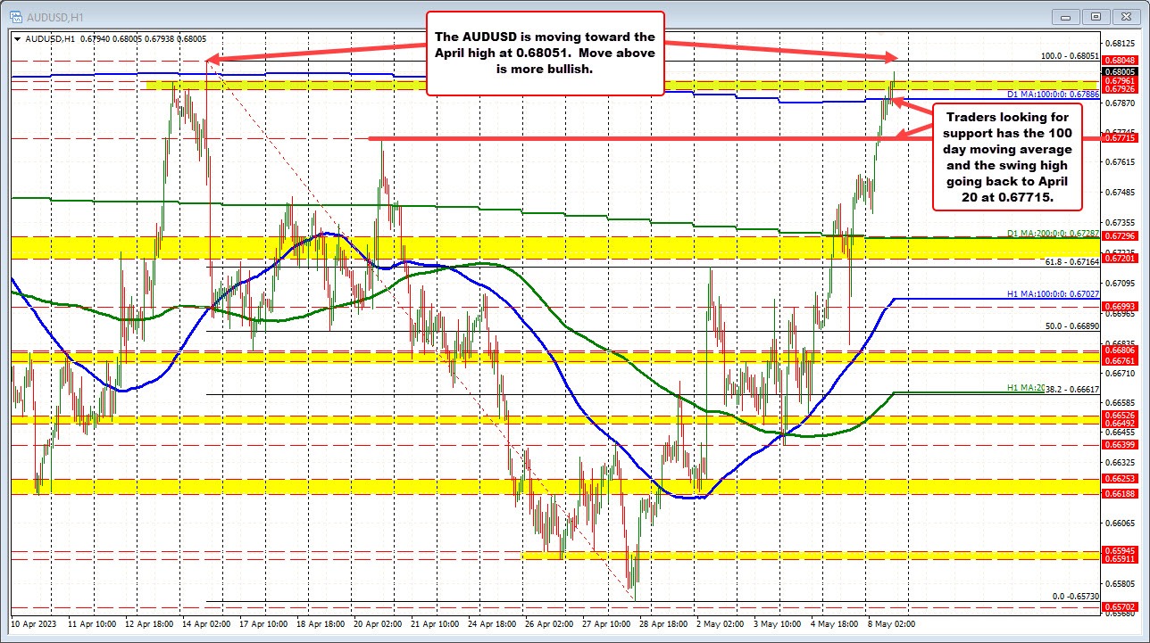Viewport: 1150px width, 643px height.
Task: Click the '10 Apr 2023' time axis label
Action: point(32,625)
